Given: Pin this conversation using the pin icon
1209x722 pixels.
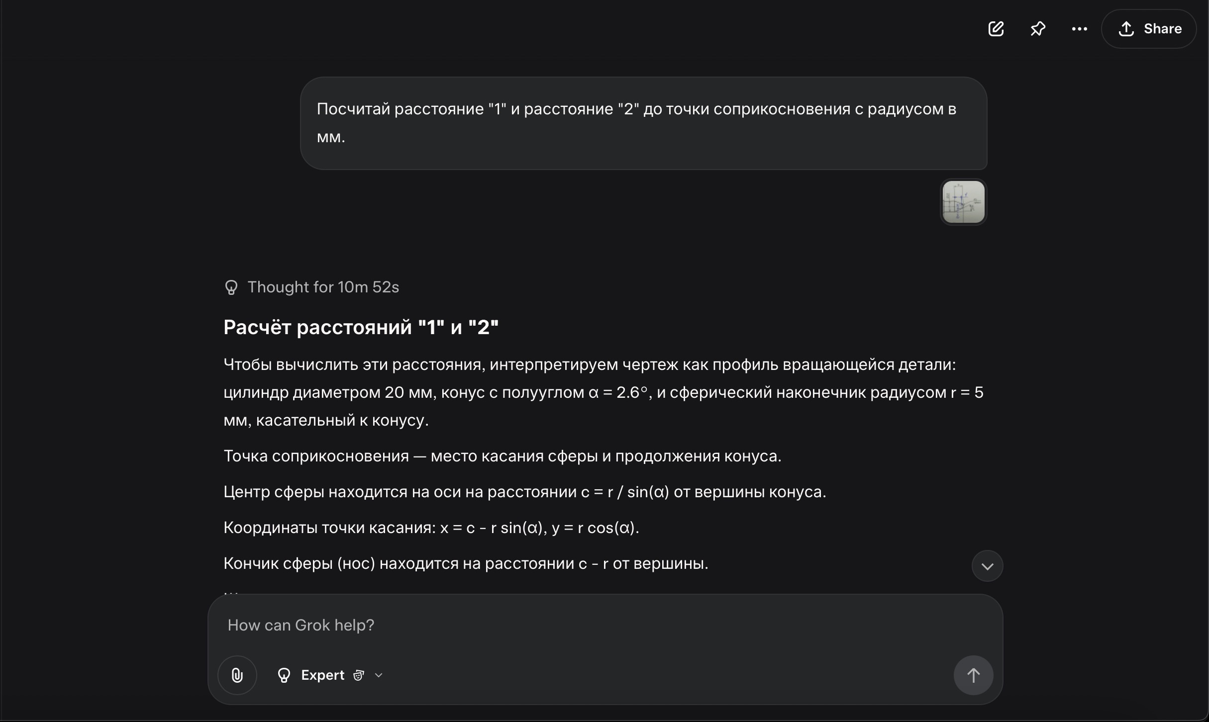Looking at the screenshot, I should (x=1037, y=29).
